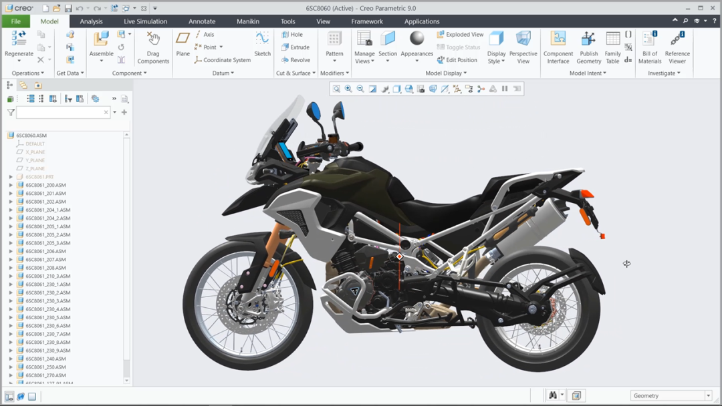The image size is (722, 406).
Task: Click the Help question mark icon
Action: tap(714, 21)
